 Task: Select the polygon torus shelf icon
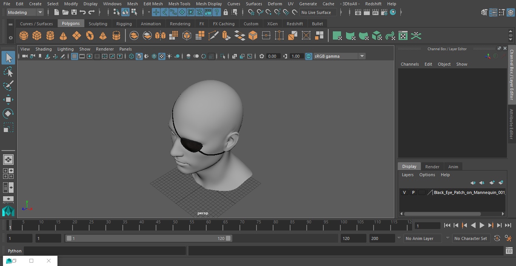90,36
